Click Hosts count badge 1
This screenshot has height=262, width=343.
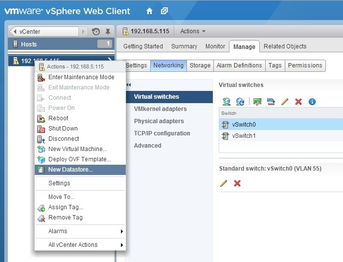coord(105,44)
